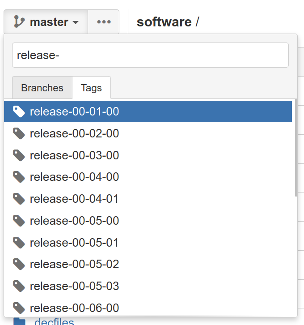Switch to the Branches tab
304x325 pixels.
tap(42, 88)
